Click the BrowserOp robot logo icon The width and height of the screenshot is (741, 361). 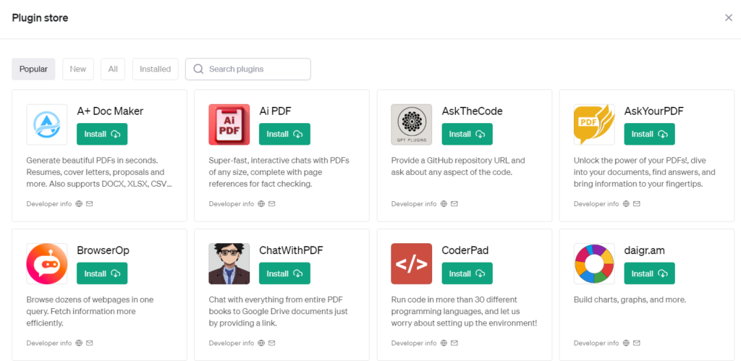(x=47, y=263)
